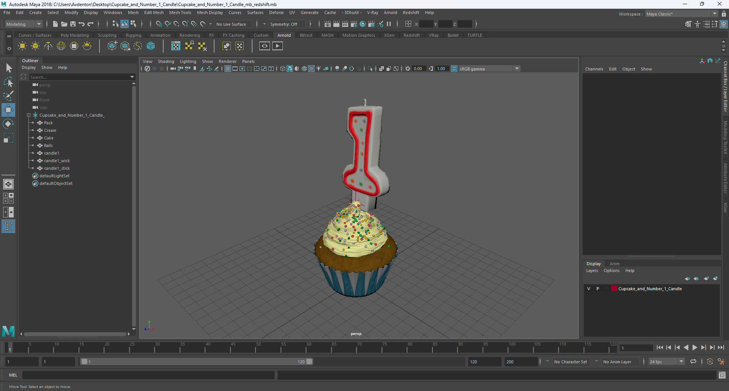729x391 pixels.
Task: Open the Mesh Tools menu
Action: click(180, 13)
